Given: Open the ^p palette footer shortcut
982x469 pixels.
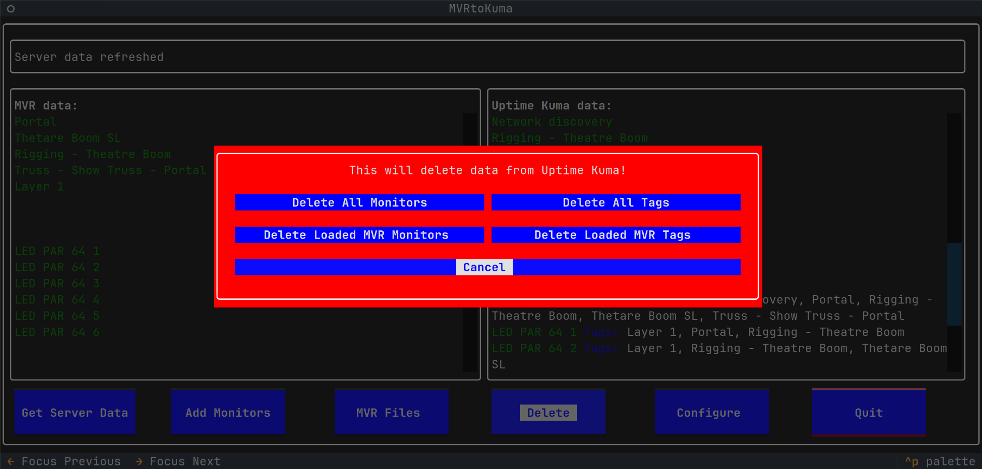Looking at the screenshot, I should coord(940,461).
